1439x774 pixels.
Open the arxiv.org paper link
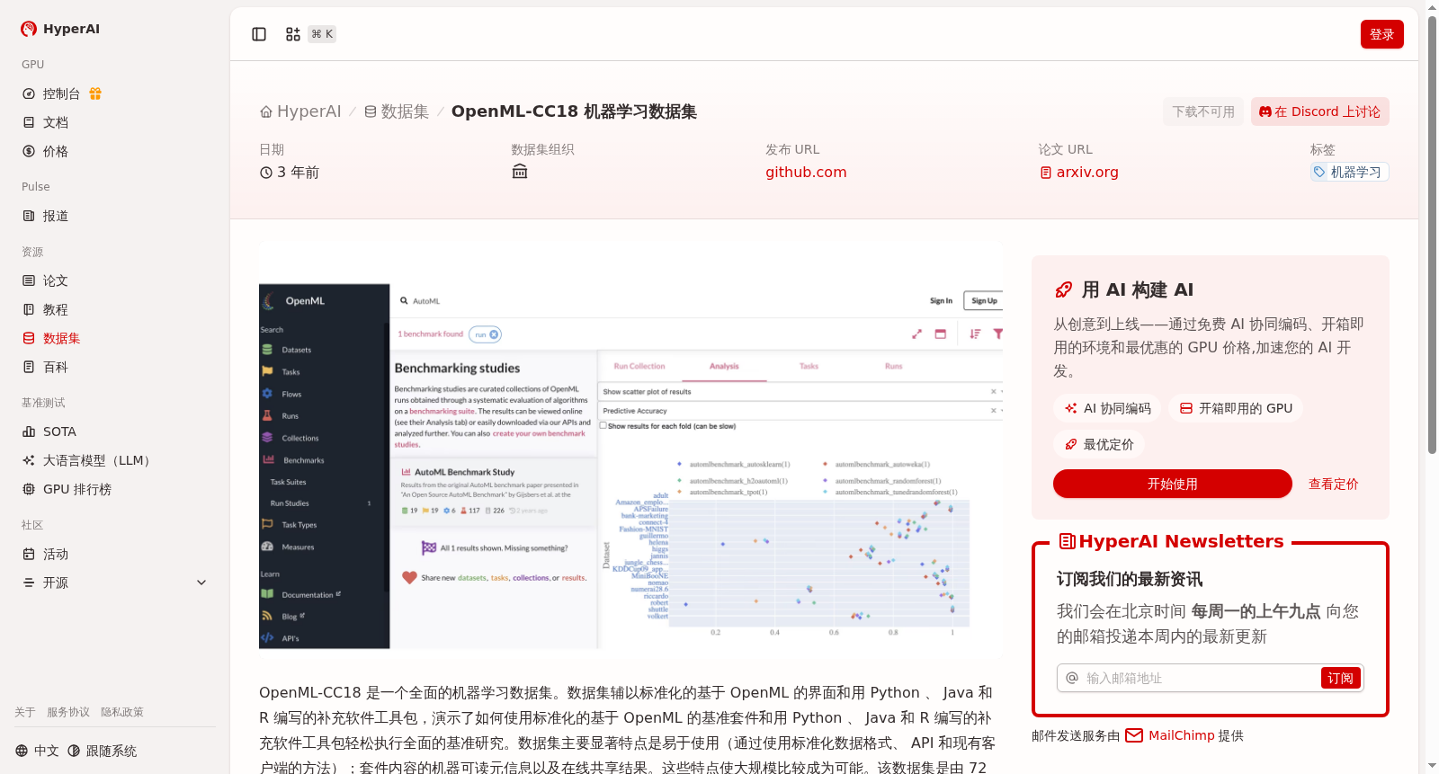[1079, 172]
